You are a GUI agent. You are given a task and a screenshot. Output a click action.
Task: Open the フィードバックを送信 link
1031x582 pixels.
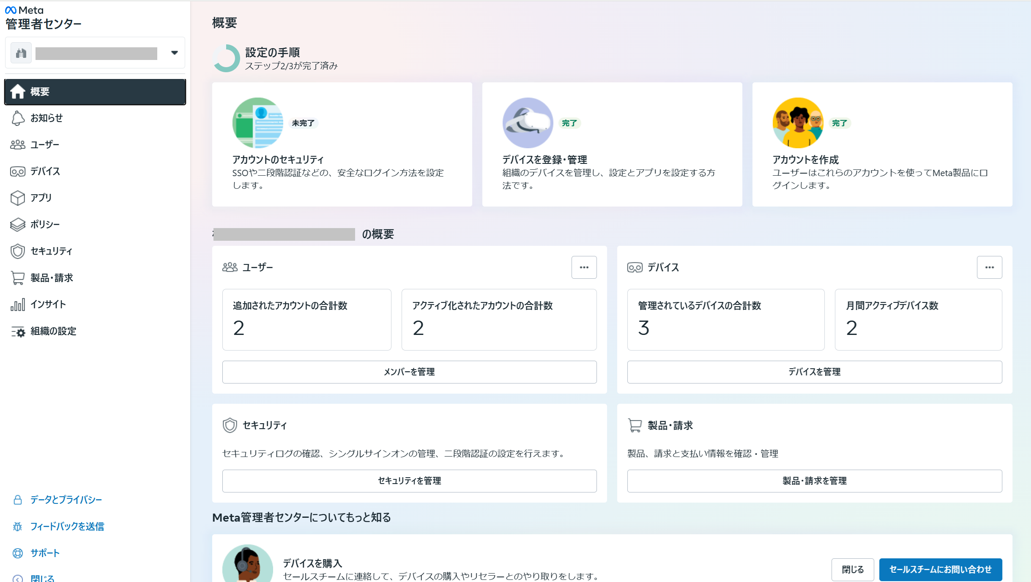pyautogui.click(x=67, y=527)
